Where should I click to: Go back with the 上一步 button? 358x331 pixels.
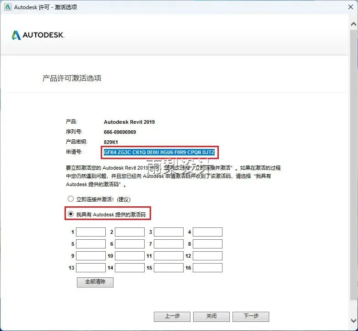click(172, 317)
